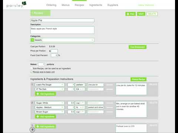Click the preparation field for Brown Sugar

coord(95,112)
